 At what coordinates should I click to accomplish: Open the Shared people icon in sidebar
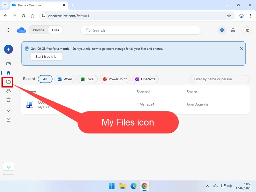tap(8, 91)
